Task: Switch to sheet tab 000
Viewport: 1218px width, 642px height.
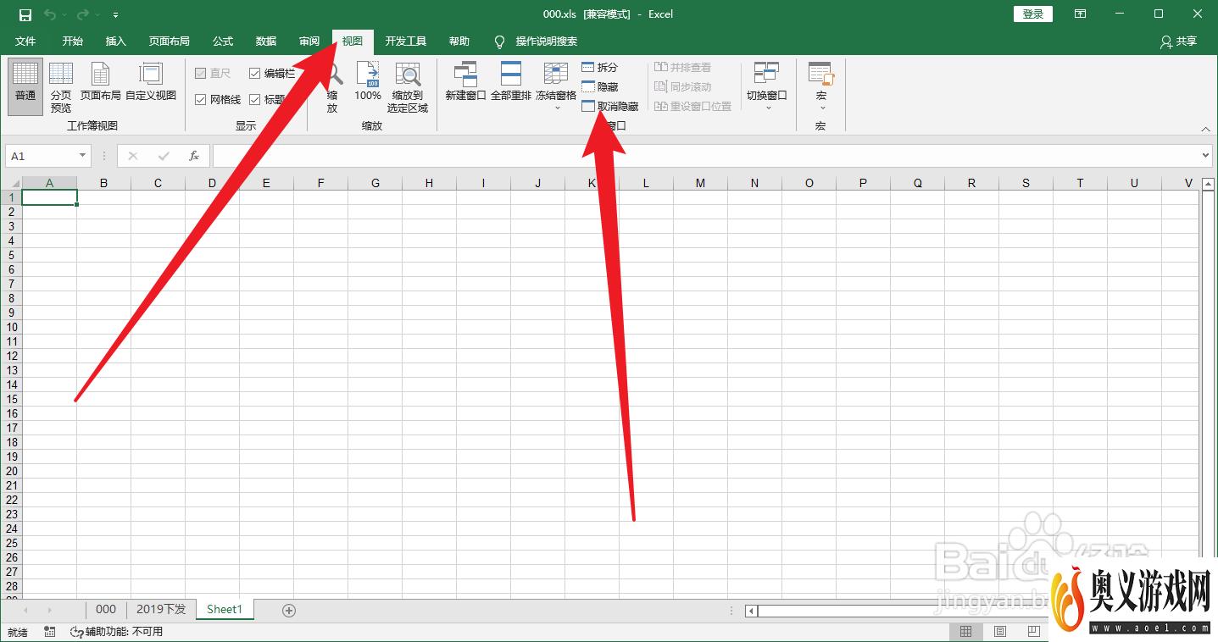Action: coord(106,609)
